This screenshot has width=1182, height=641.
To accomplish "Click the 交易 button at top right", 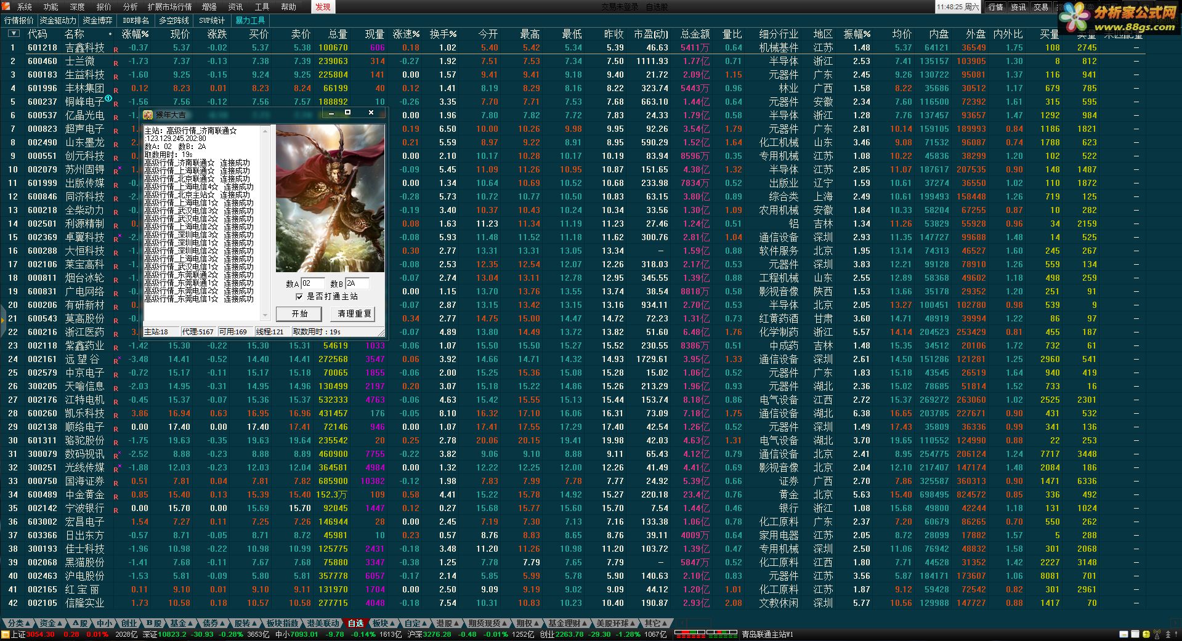I will (1041, 7).
